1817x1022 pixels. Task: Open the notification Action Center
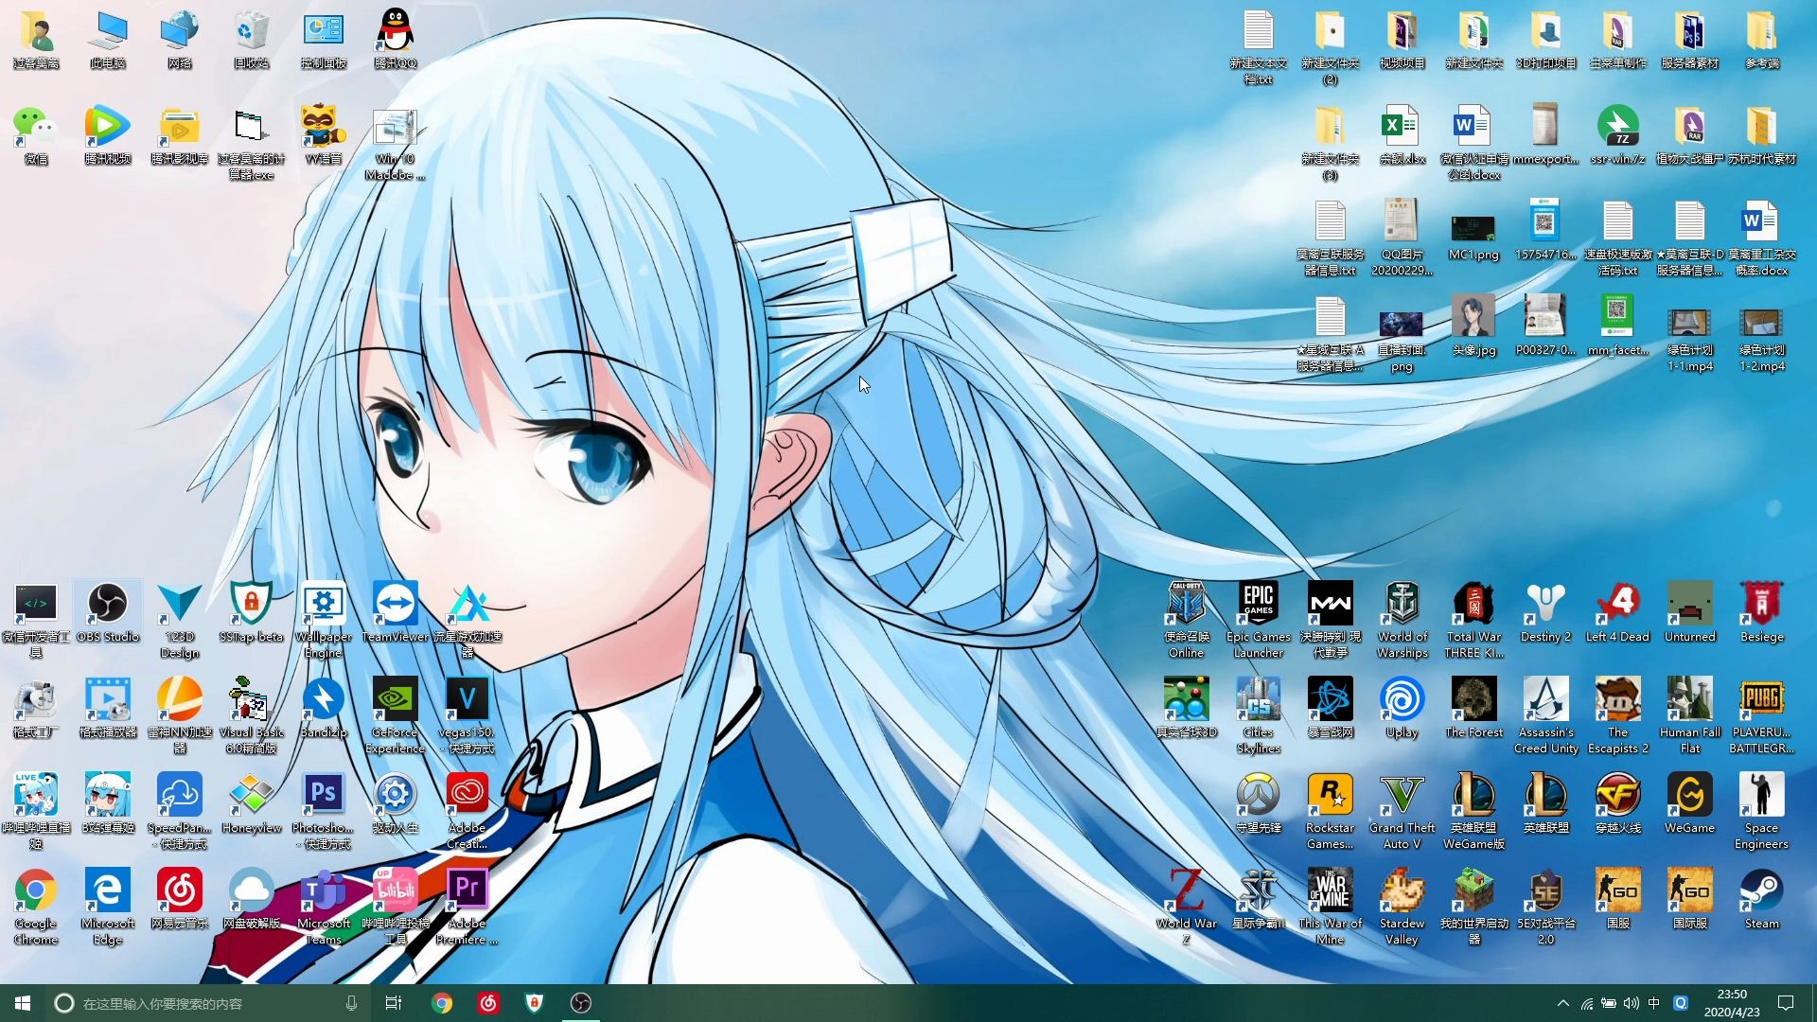point(1786,1003)
